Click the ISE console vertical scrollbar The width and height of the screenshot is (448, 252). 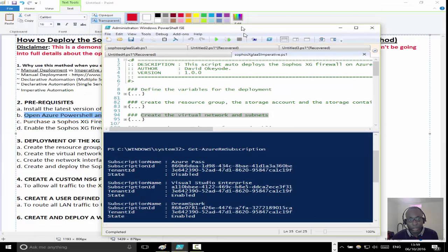pos(376,166)
